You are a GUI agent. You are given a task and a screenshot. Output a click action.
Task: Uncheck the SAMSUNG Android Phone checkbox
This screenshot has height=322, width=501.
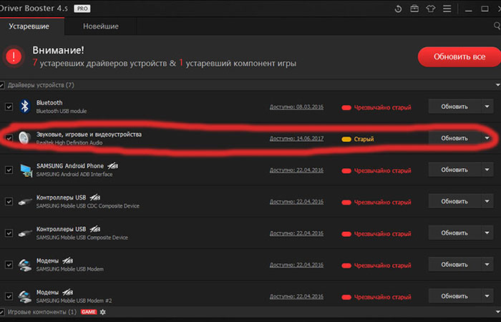pyautogui.click(x=9, y=170)
